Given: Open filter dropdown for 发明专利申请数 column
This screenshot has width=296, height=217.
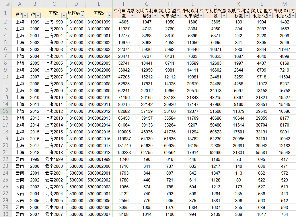Looking at the screenshot, I should click(155, 15).
